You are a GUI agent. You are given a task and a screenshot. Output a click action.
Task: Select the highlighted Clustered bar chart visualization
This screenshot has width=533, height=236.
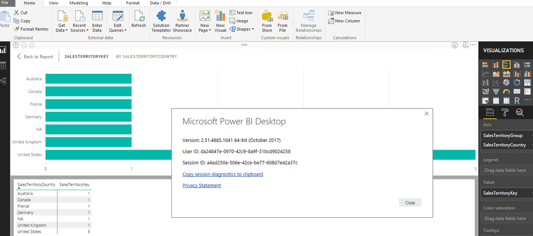click(506, 65)
